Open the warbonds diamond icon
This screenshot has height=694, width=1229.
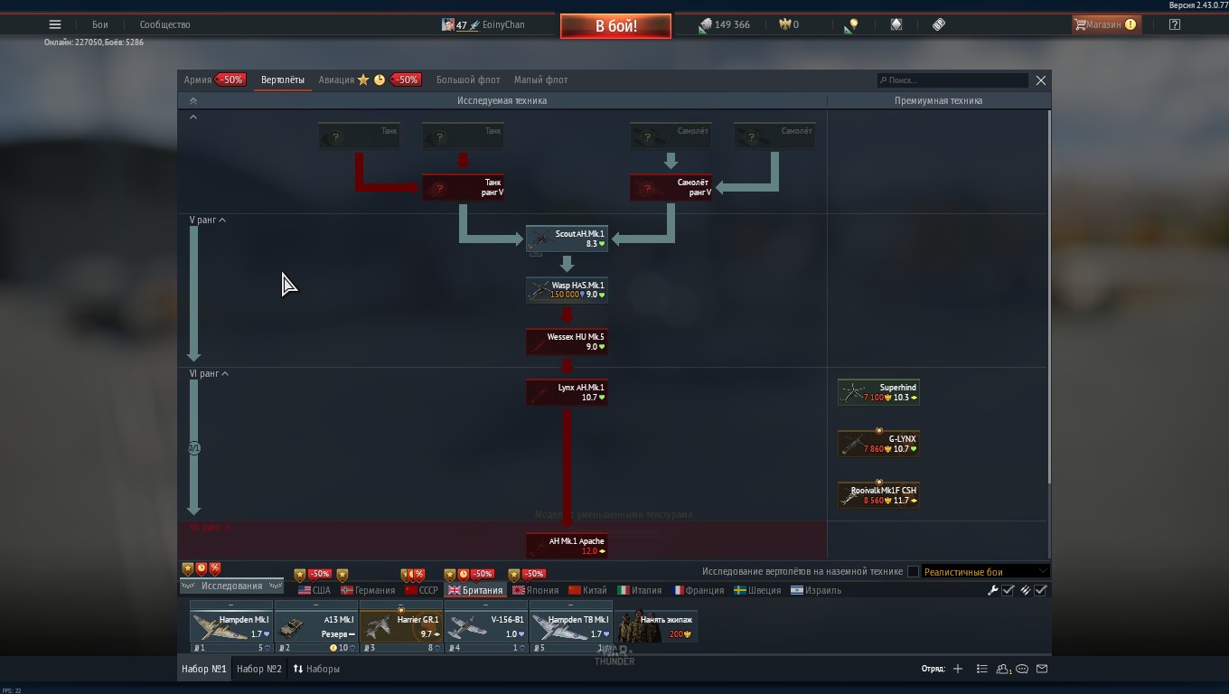(896, 24)
